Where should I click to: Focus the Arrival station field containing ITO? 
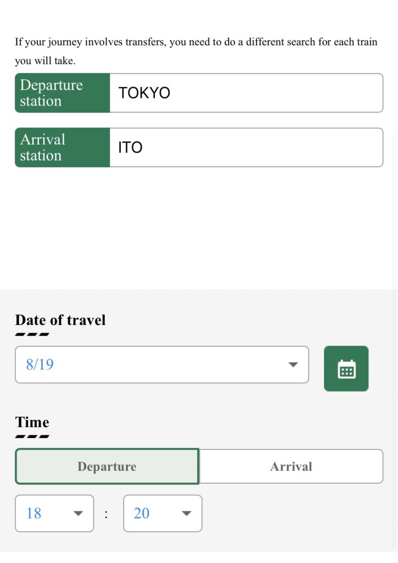click(x=246, y=147)
